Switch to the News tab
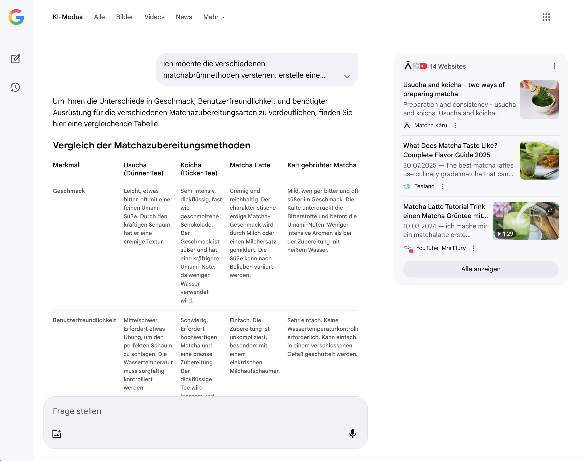Screen dimensions: 585x461 [184, 17]
